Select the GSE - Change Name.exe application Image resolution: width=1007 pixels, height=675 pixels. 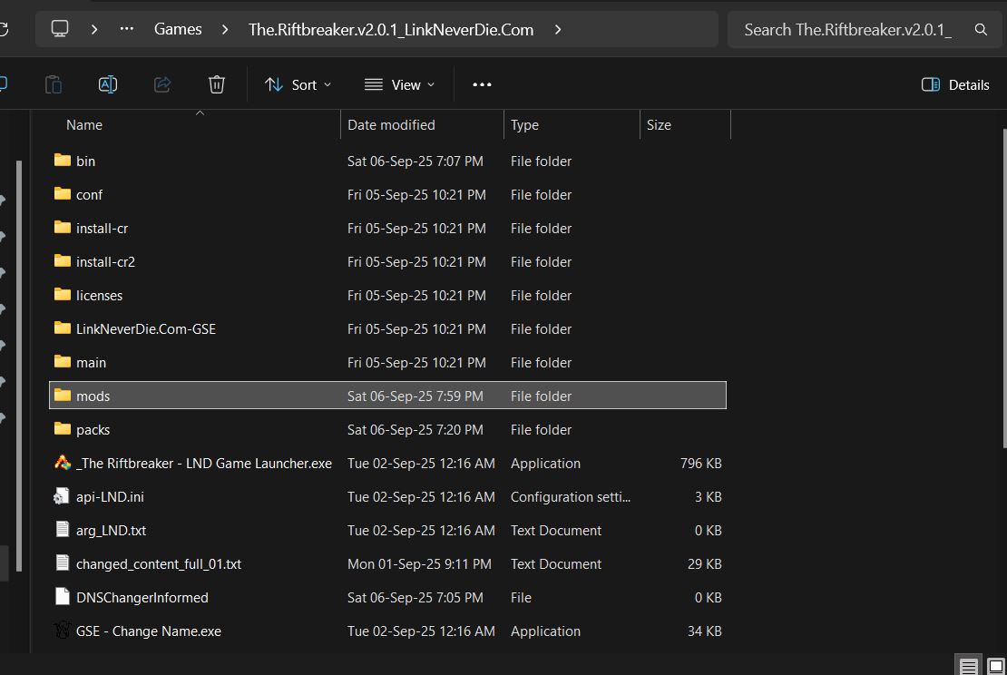148,631
